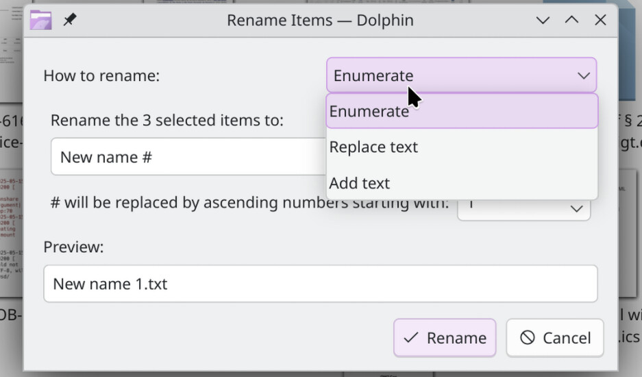642x377 pixels.
Task: Click the starting number value box
Action: click(523, 209)
